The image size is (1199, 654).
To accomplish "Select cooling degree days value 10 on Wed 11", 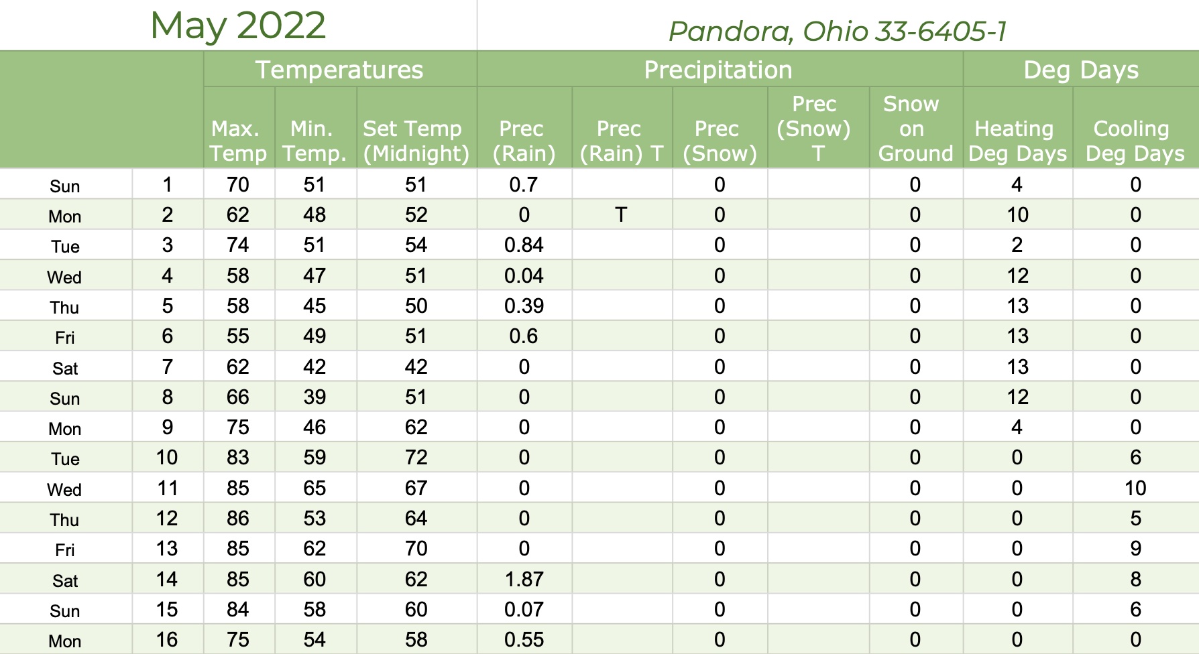I will click(x=1135, y=488).
